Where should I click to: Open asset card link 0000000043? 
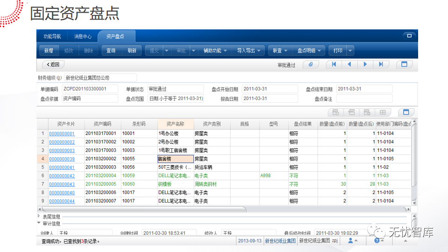pyautogui.click(x=62, y=184)
